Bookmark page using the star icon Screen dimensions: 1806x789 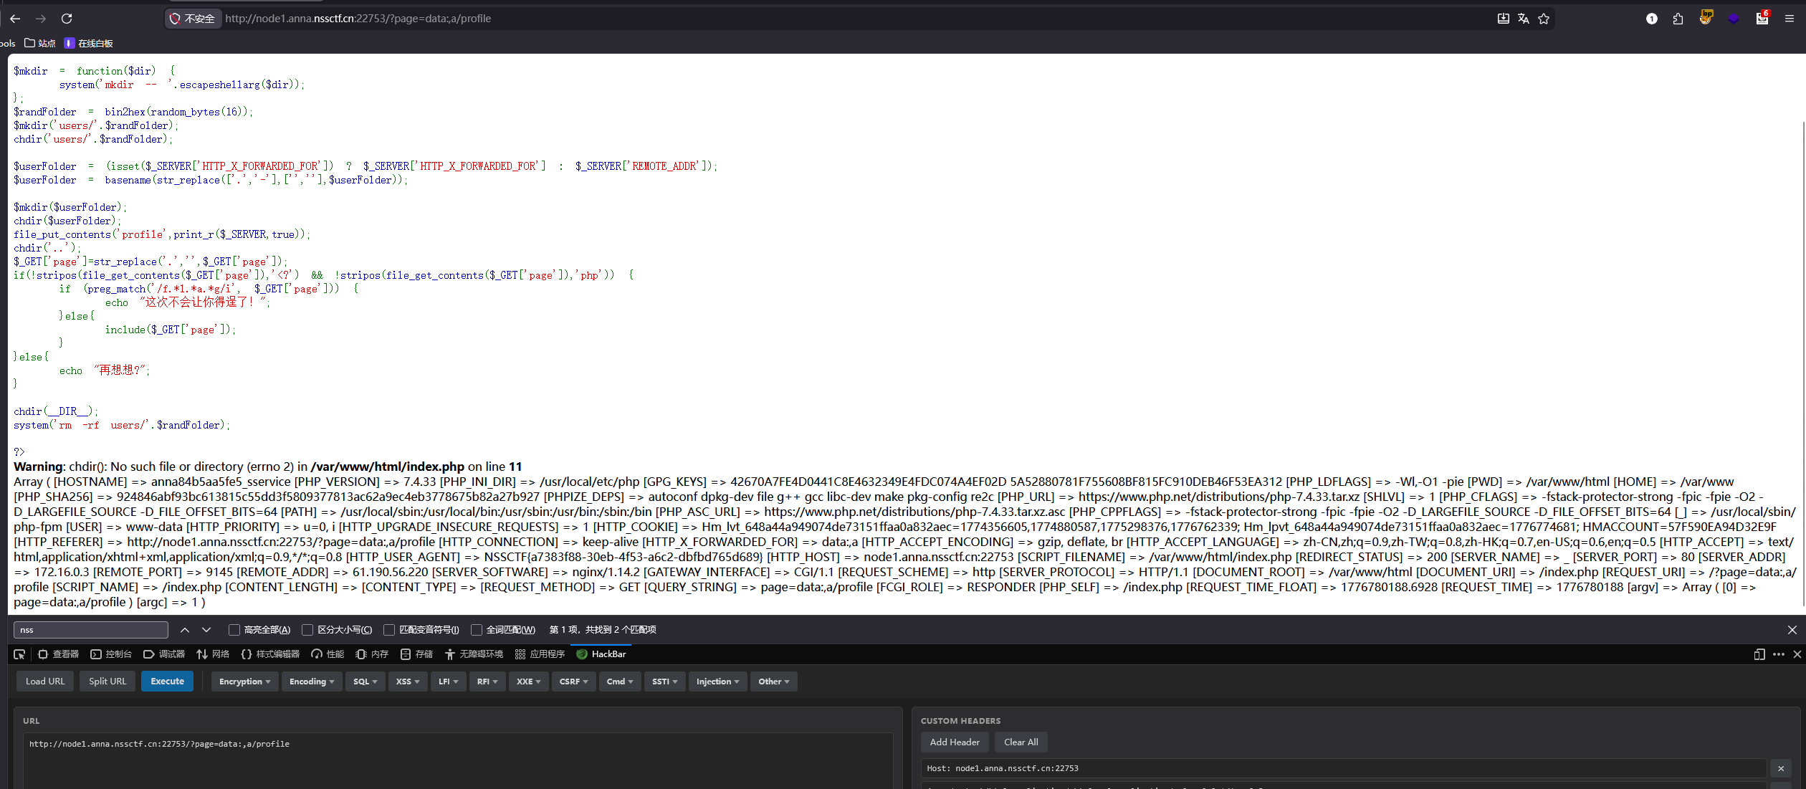tap(1544, 19)
